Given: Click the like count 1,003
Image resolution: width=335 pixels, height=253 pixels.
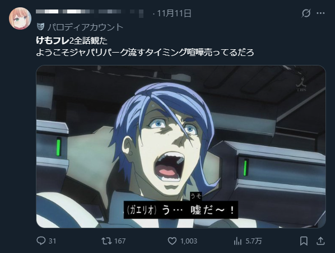Looking at the screenshot, I should coord(189,241).
